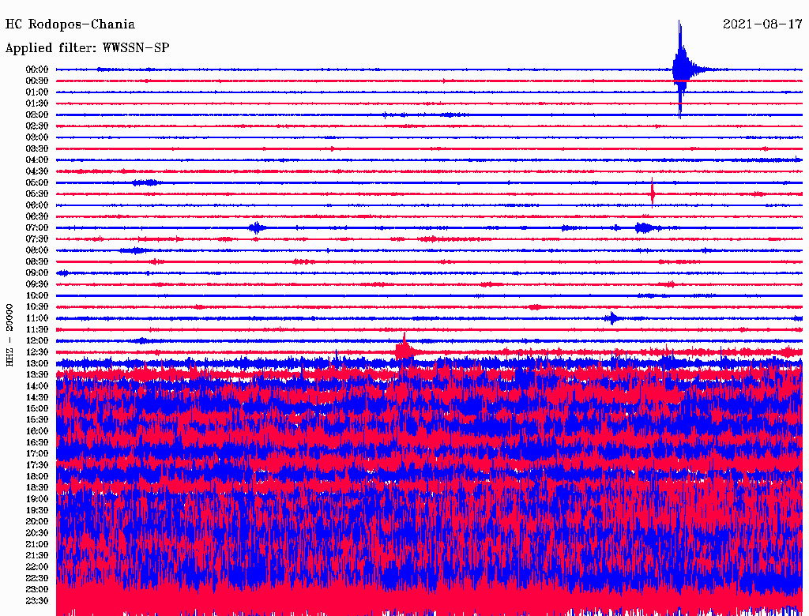Click the 23:00 time label
Image resolution: width=809 pixels, height=616 pixels.
pyautogui.click(x=37, y=590)
